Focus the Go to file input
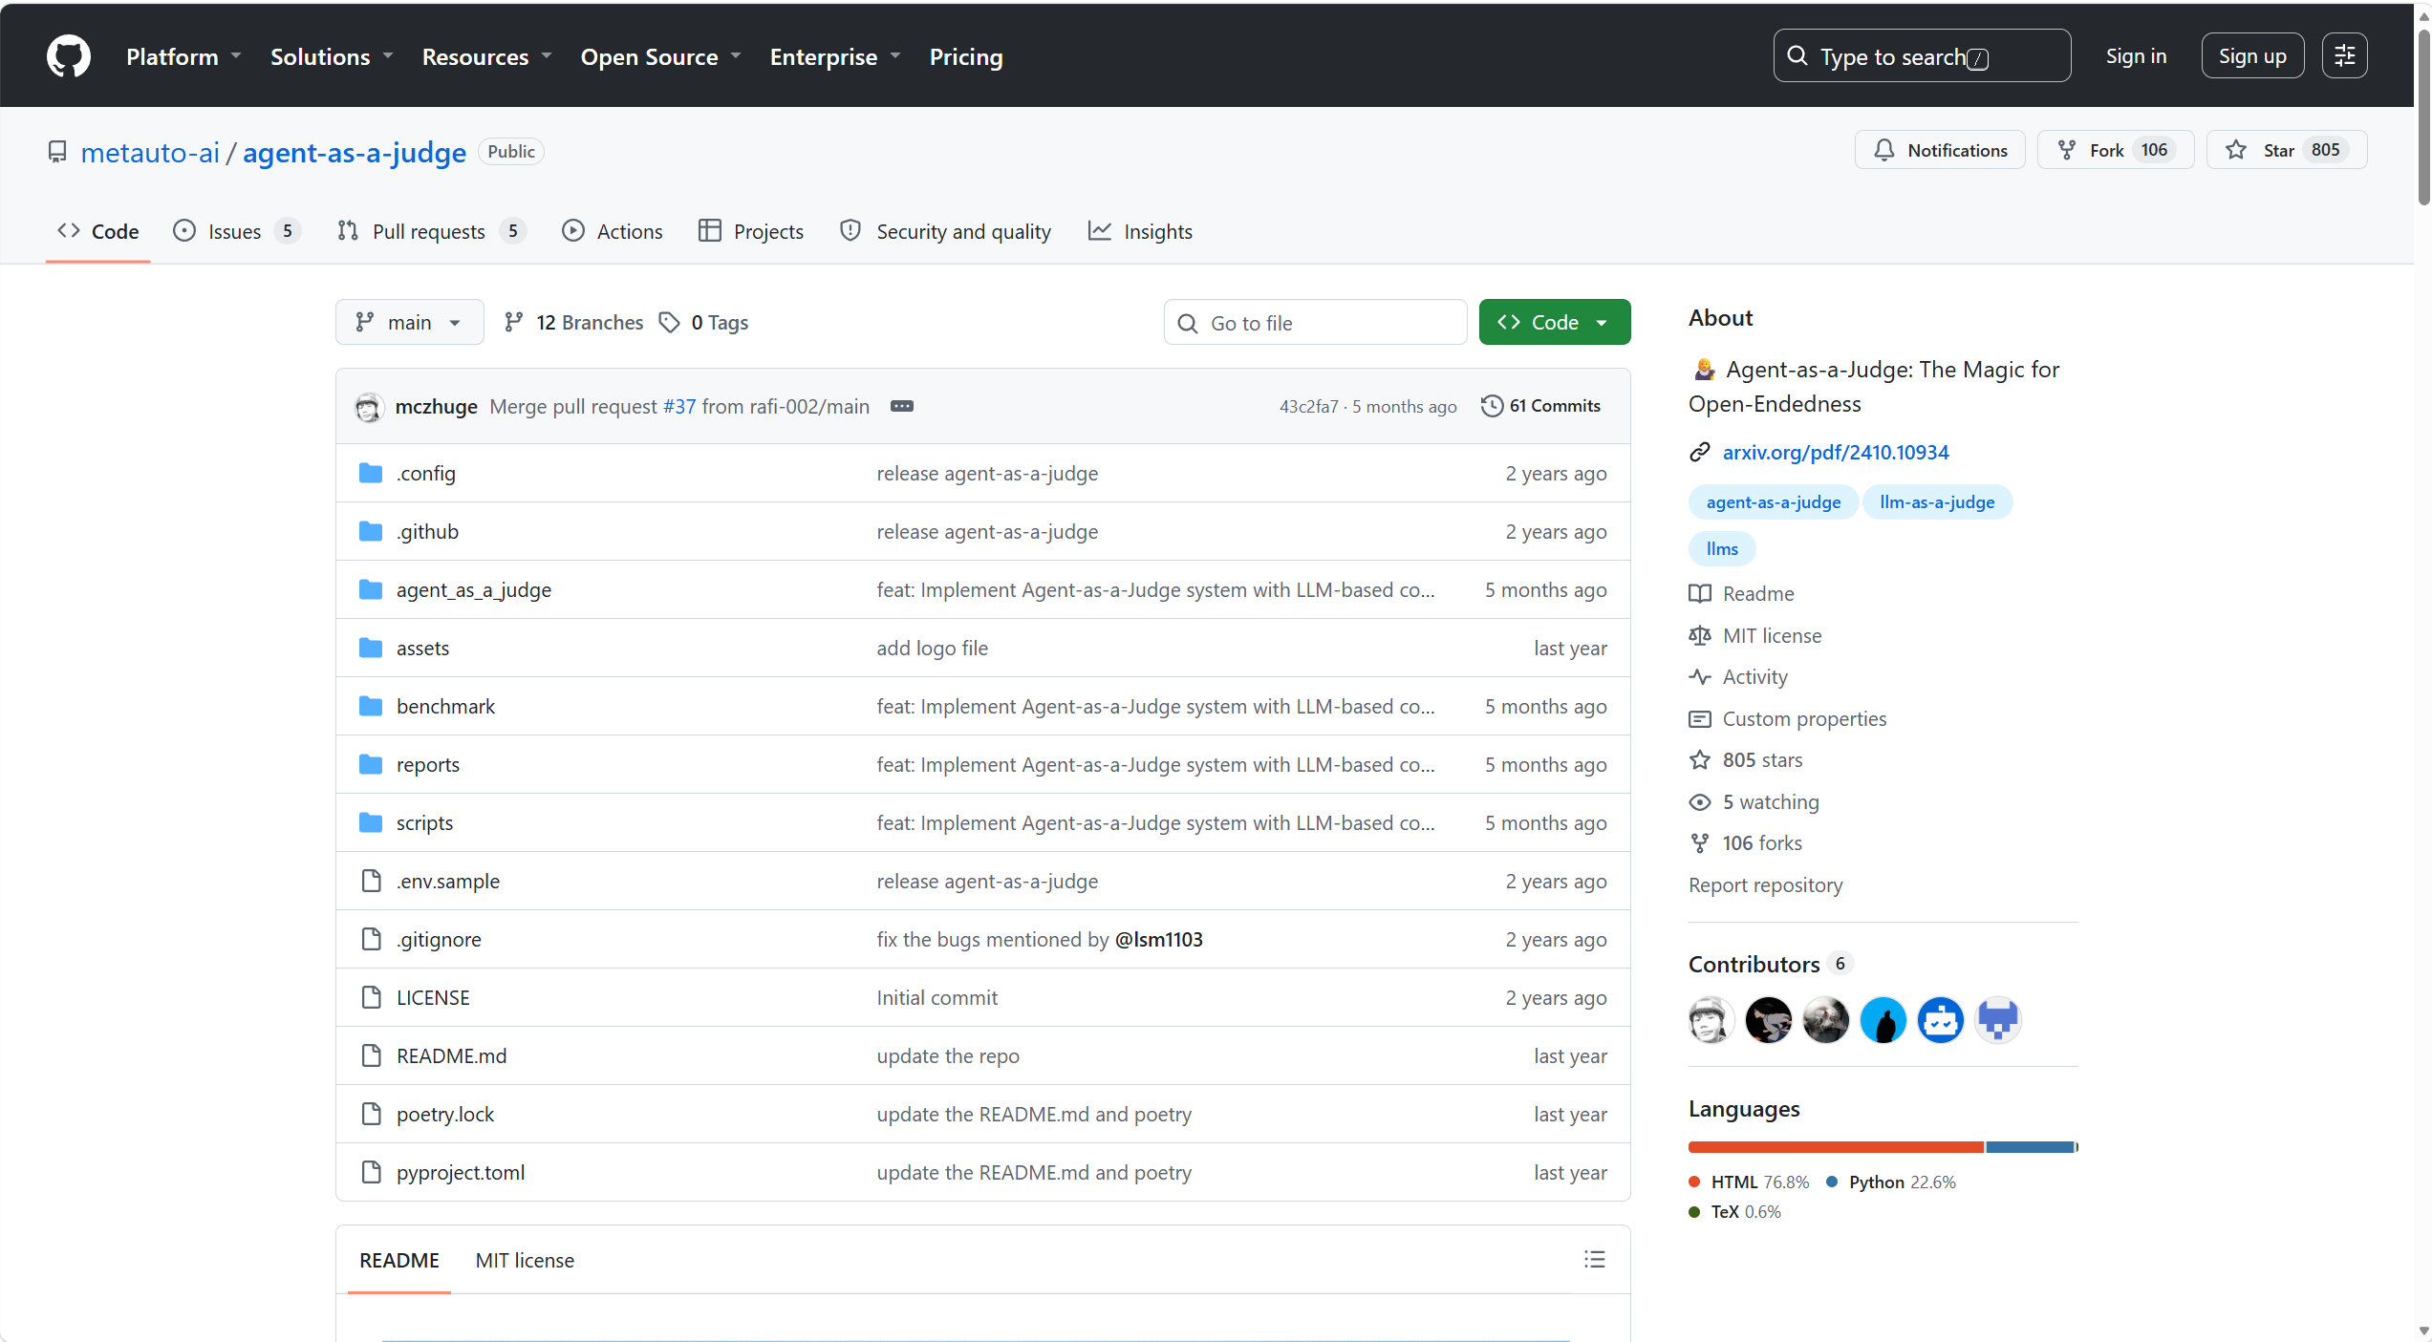Viewport: 2432px width, 1342px height. click(1315, 323)
